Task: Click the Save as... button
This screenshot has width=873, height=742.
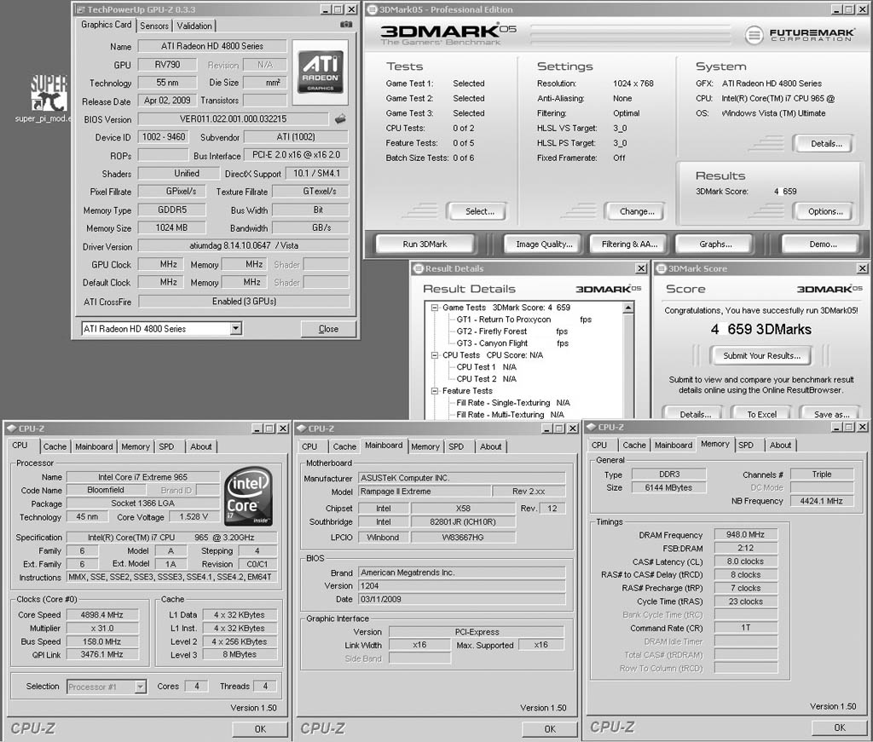Action: (831, 413)
